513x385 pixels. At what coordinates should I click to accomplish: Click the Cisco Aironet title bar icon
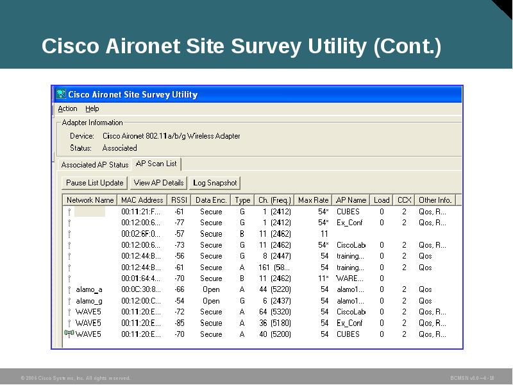click(62, 94)
